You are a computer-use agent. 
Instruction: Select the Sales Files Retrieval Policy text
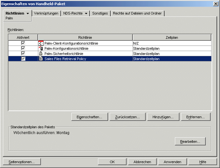[65, 59]
